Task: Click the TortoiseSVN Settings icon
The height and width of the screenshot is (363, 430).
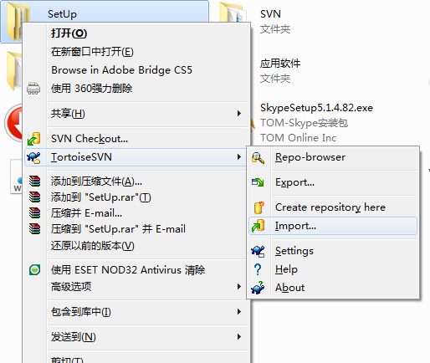Action: (258, 251)
